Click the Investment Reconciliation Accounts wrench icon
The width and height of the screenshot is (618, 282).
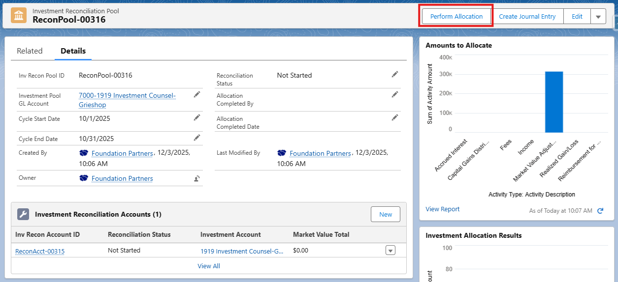click(x=23, y=214)
